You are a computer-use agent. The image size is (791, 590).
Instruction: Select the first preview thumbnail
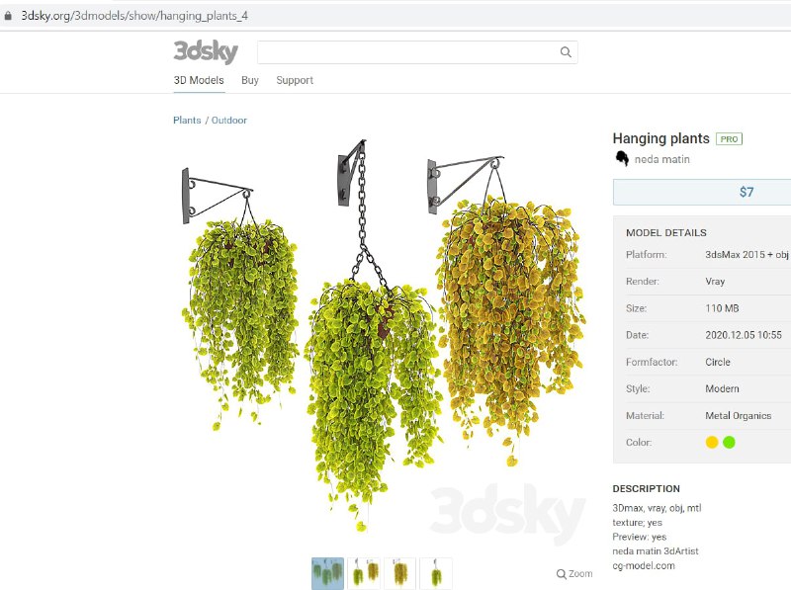tap(328, 573)
